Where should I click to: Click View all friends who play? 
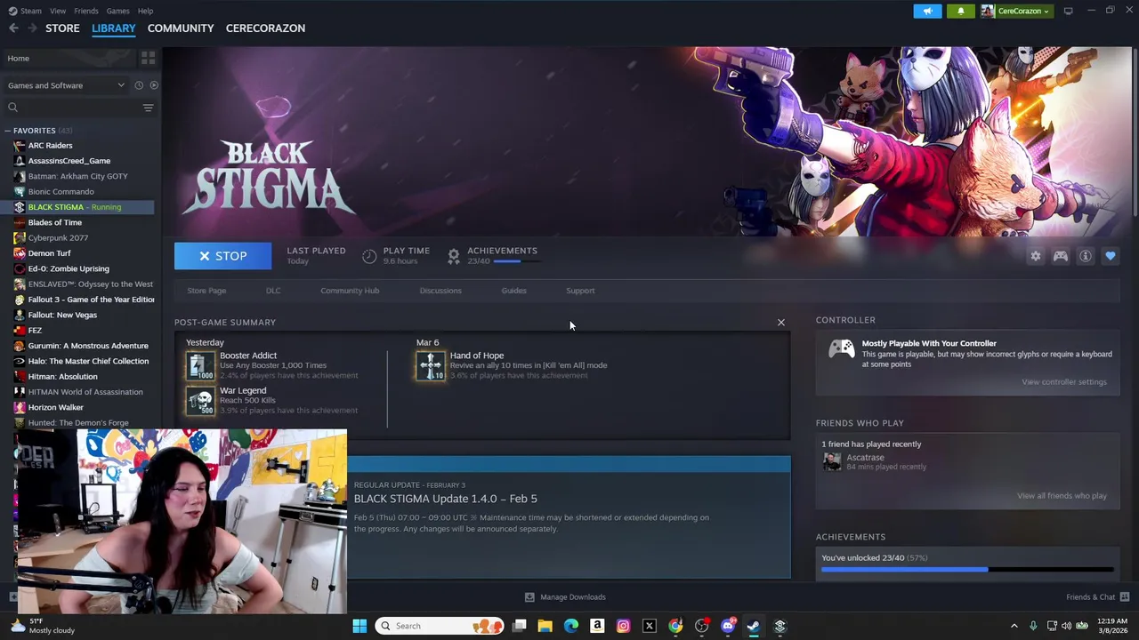[x=1062, y=496]
